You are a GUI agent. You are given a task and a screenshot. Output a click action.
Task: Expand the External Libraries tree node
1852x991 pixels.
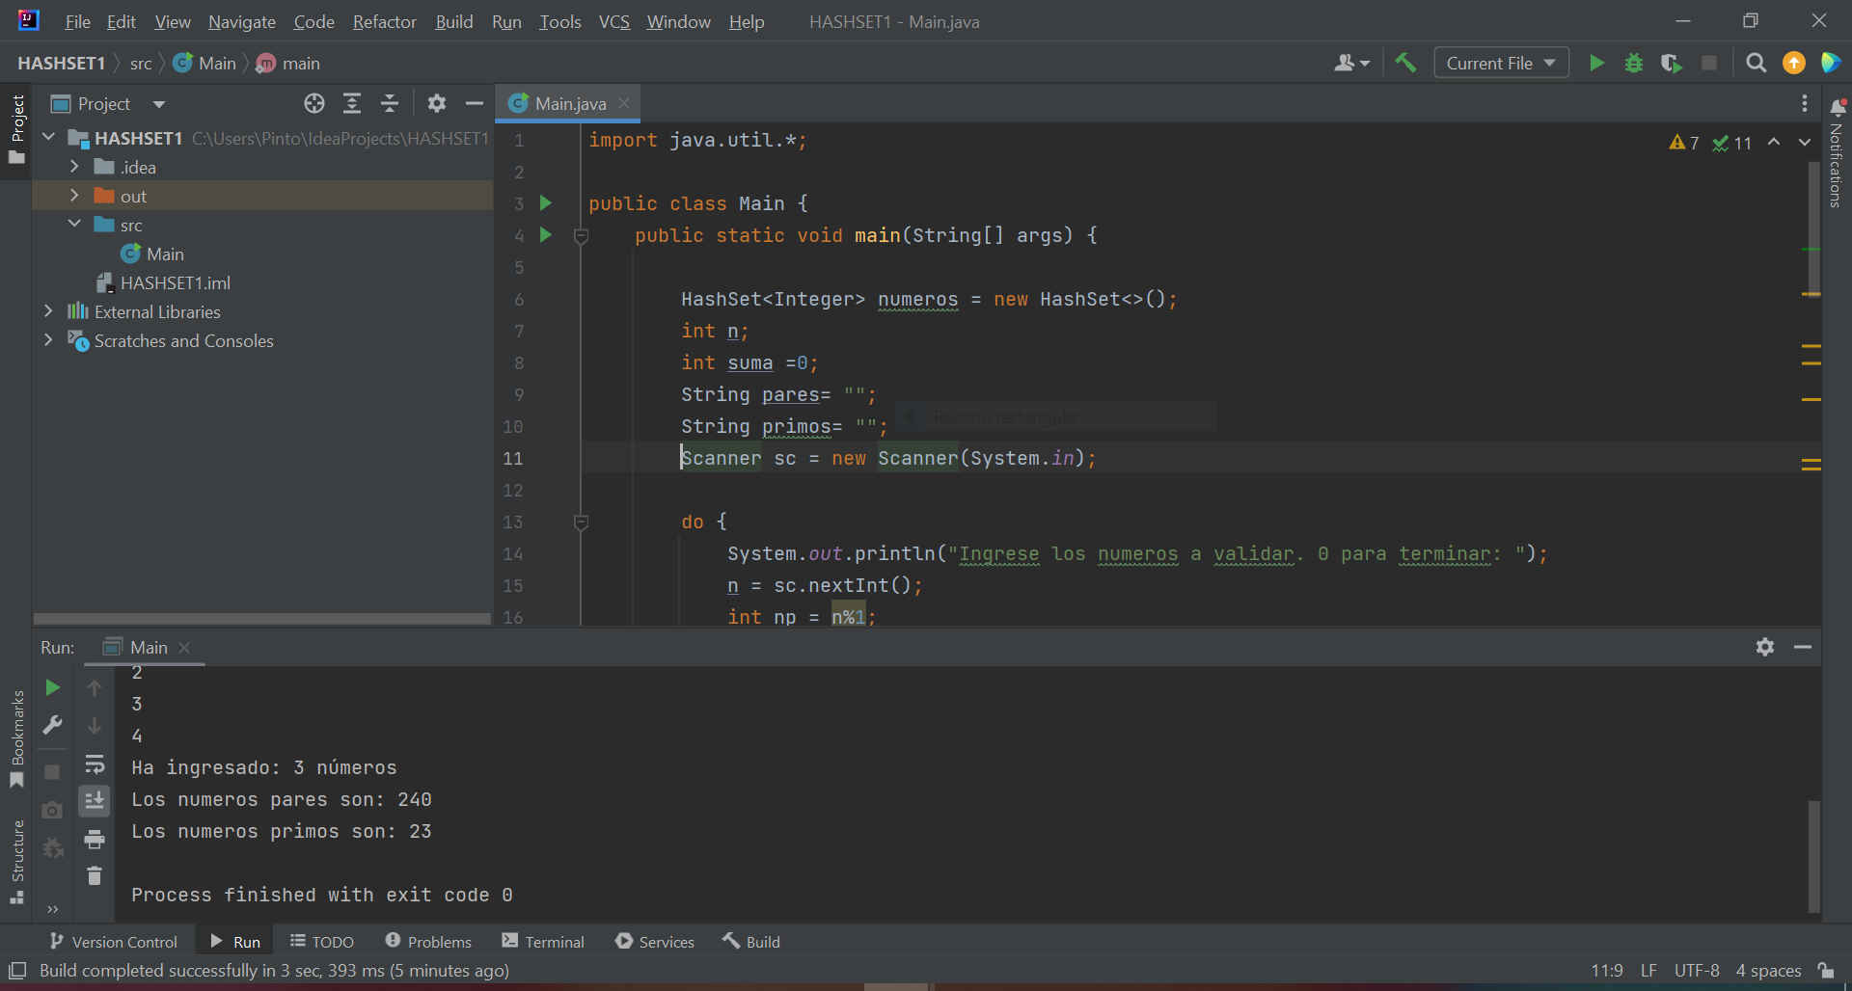48,311
